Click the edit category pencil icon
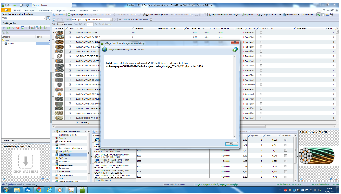This screenshot has width=341, height=194. [12, 28]
